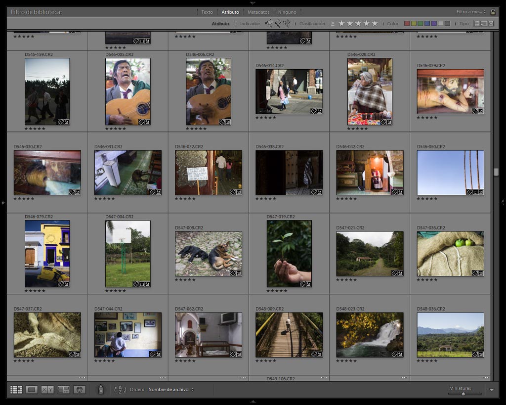Toggle the rejected photos flag filter

pos(287,23)
